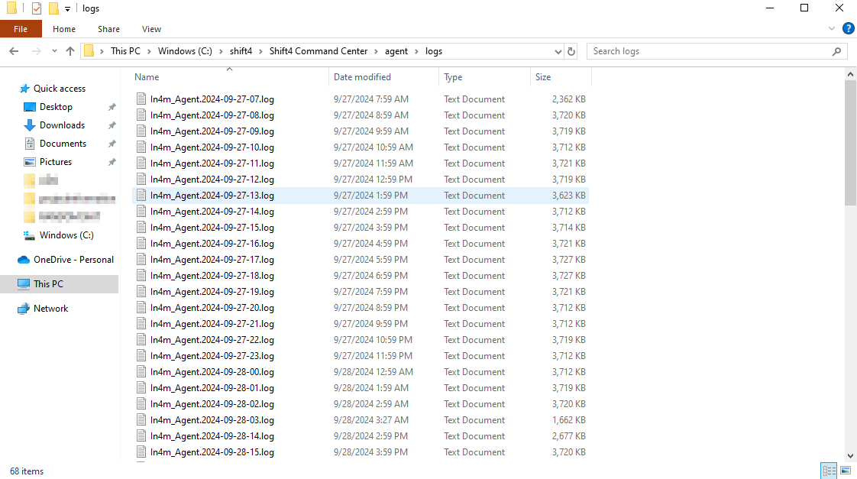This screenshot has width=857, height=479.
Task: Click the 'Shift4 Command Center' breadcrumb
Action: (318, 51)
